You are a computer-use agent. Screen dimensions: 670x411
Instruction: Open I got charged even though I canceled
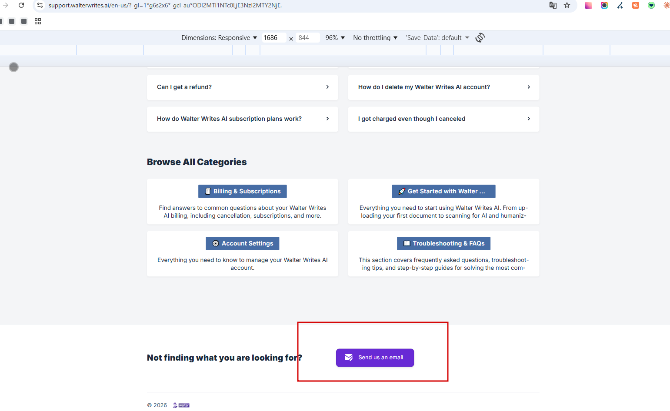[444, 119]
